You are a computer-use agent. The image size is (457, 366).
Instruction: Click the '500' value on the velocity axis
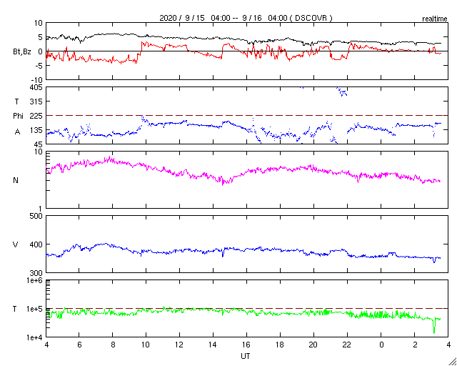click(x=36, y=216)
